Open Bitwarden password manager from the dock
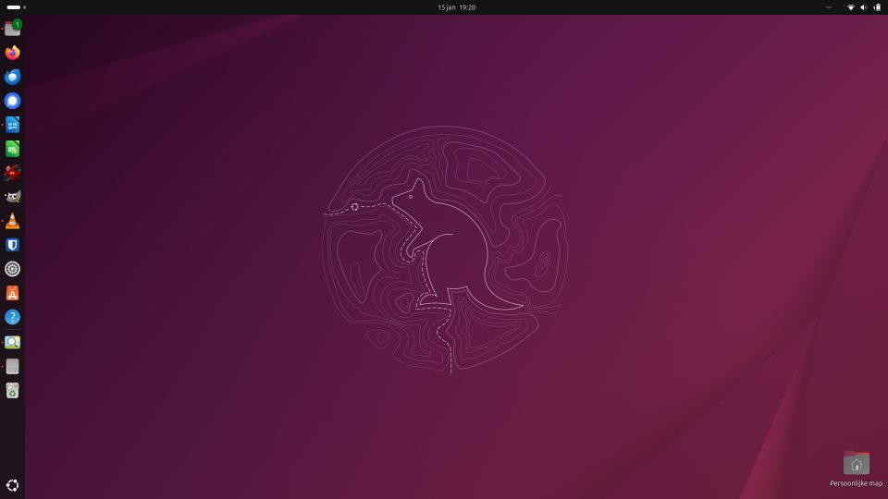Image resolution: width=888 pixels, height=499 pixels. click(12, 245)
